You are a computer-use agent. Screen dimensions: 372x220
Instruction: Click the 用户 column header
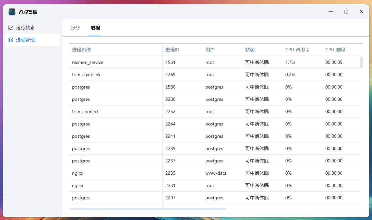[x=210, y=50]
